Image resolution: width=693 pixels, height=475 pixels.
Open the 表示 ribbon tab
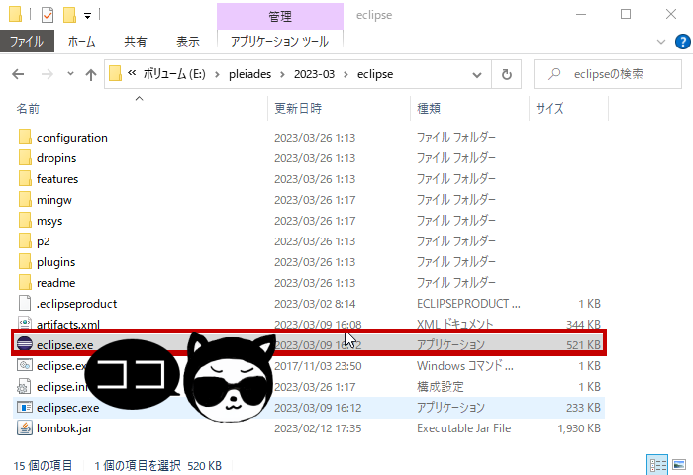[x=188, y=42]
